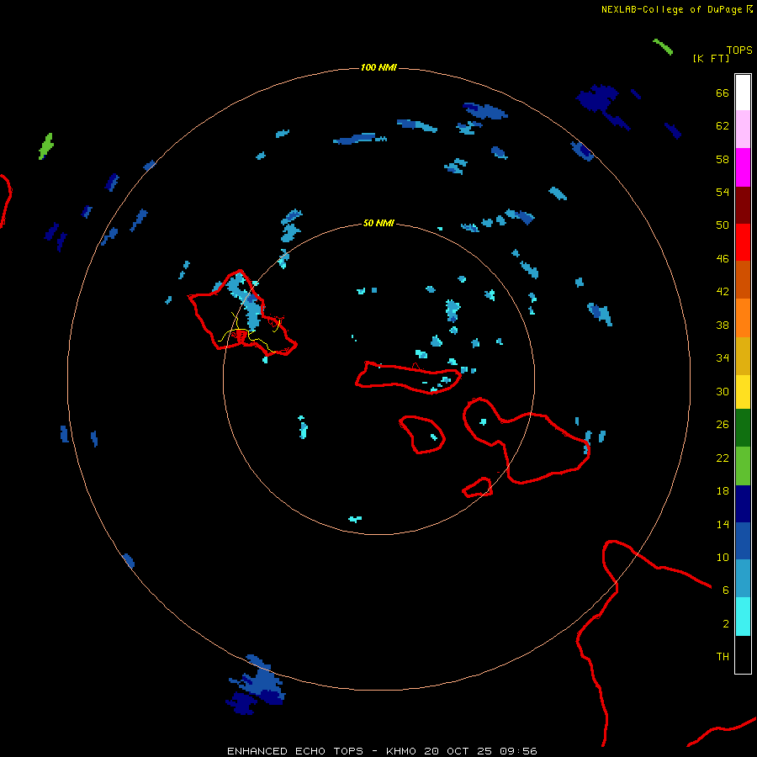Screen dimensions: 757x757
Task: Click the 34 legend value
Action: tap(723, 358)
